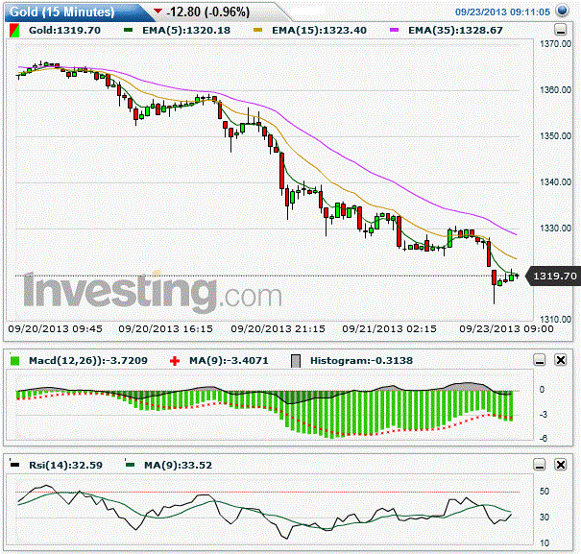The image size is (581, 554).
Task: Click the RSI 30 level axis label
Action: tap(545, 517)
